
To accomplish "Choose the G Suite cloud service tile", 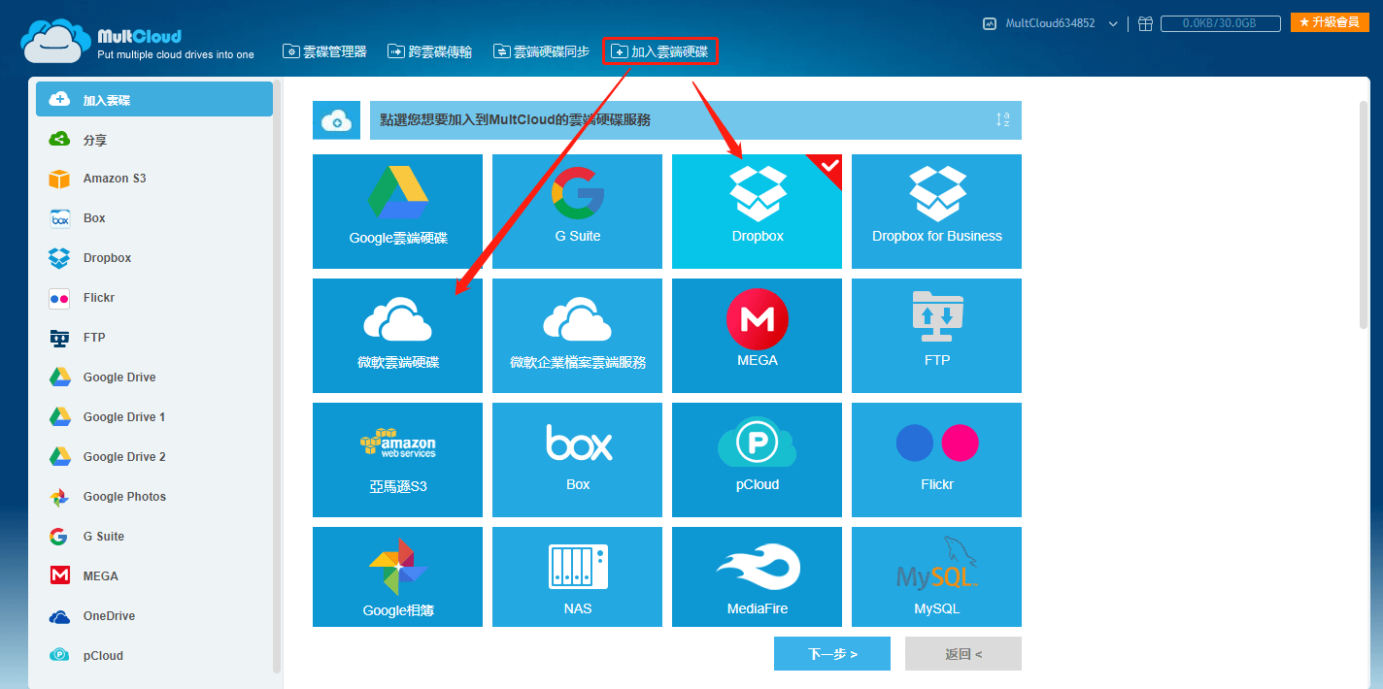I will pyautogui.click(x=577, y=212).
